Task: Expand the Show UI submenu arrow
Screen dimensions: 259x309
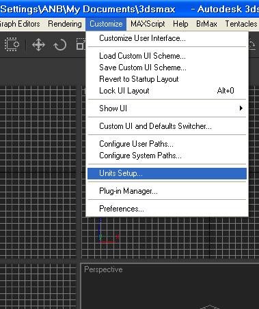Action: click(x=241, y=108)
